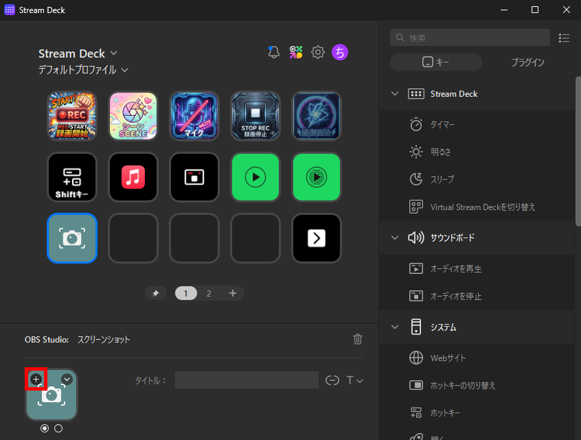Switch to the プラグイン tab
This screenshot has height=440, width=581.
click(527, 62)
